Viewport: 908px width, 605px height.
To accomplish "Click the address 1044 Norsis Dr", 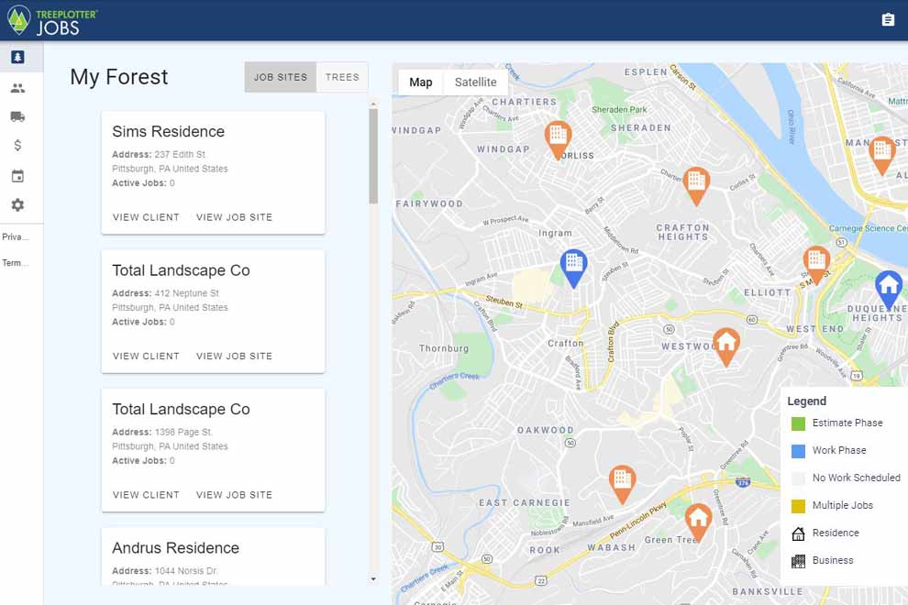I will [x=186, y=571].
